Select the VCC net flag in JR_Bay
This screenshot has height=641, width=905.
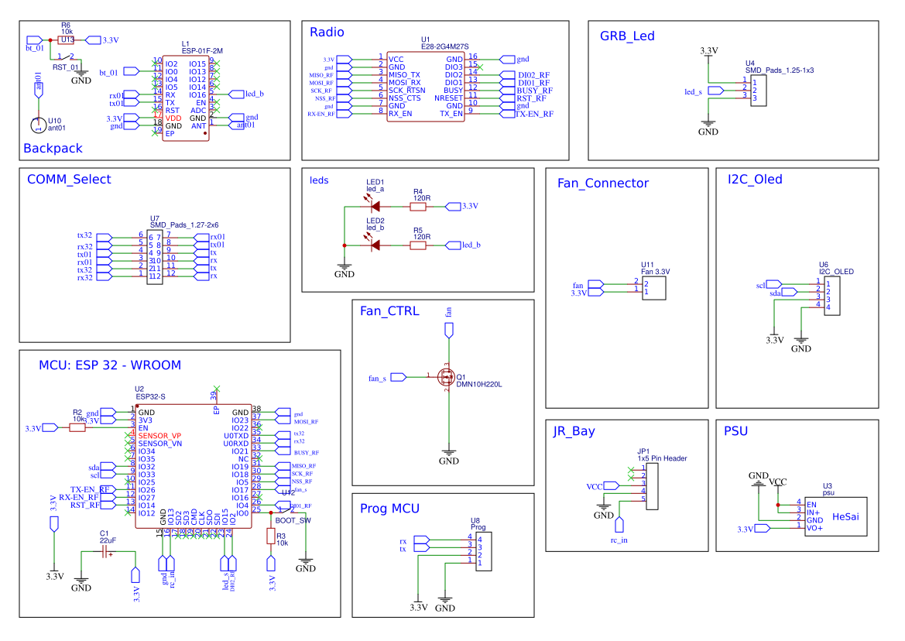coord(612,486)
